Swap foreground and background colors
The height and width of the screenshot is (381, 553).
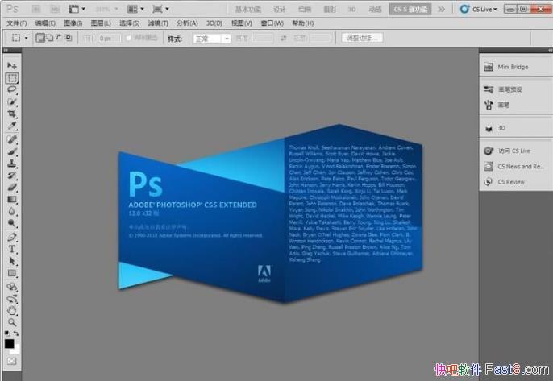pyautogui.click(x=16, y=333)
